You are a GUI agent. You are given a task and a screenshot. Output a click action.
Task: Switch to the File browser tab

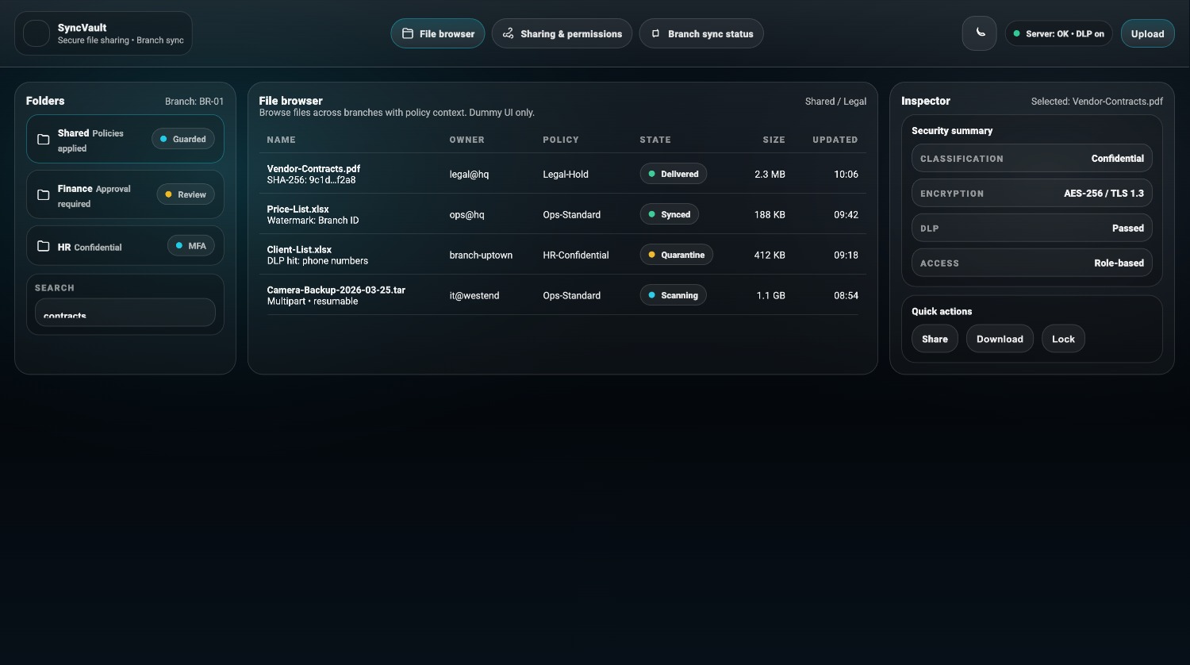(x=437, y=33)
